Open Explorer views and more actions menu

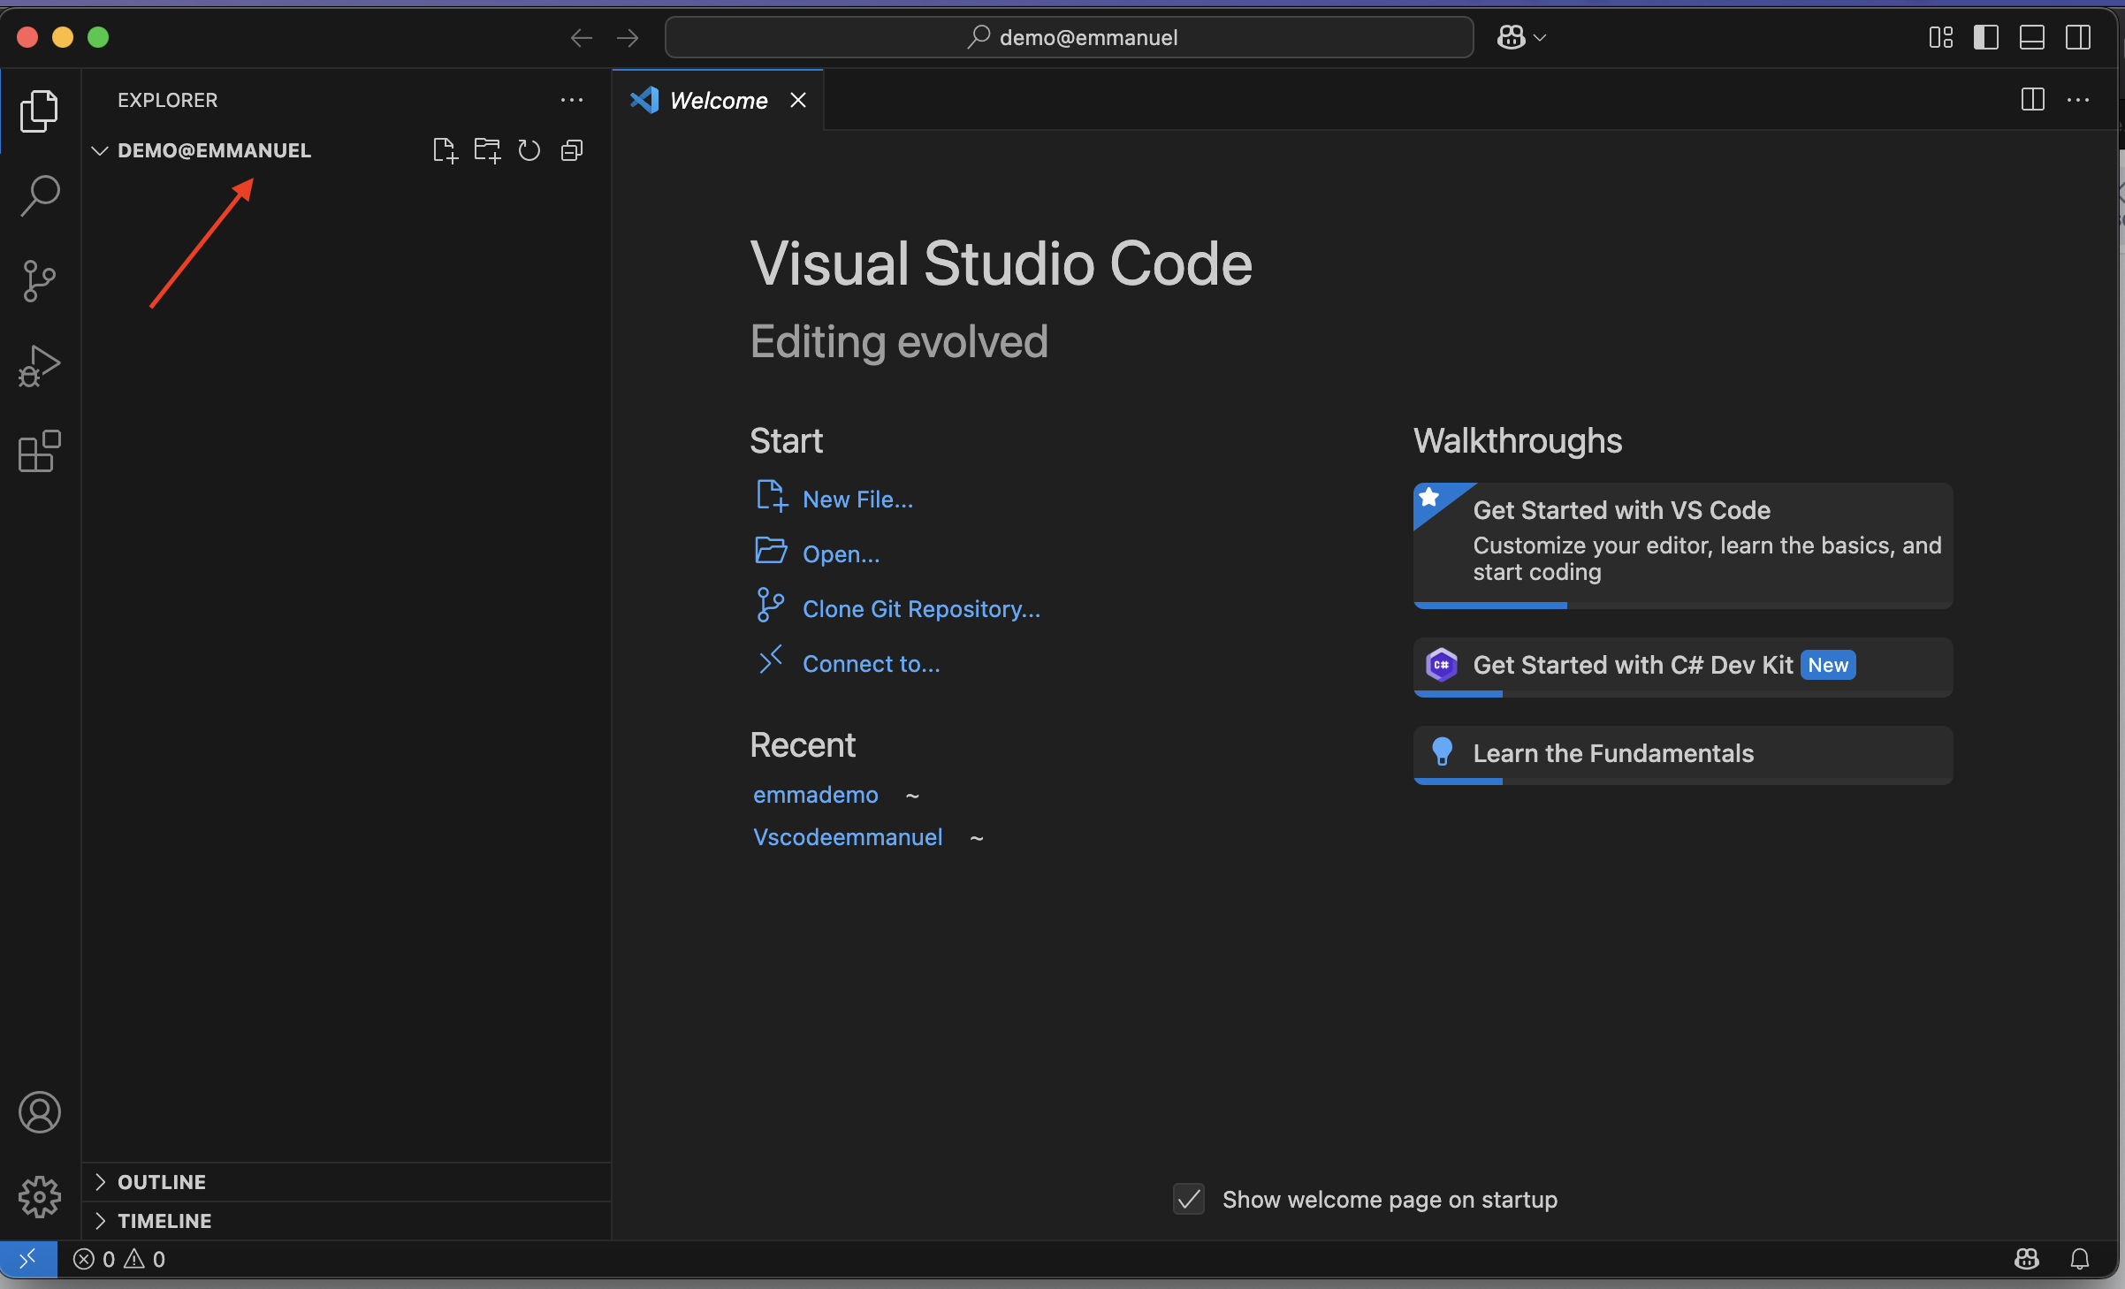572,100
